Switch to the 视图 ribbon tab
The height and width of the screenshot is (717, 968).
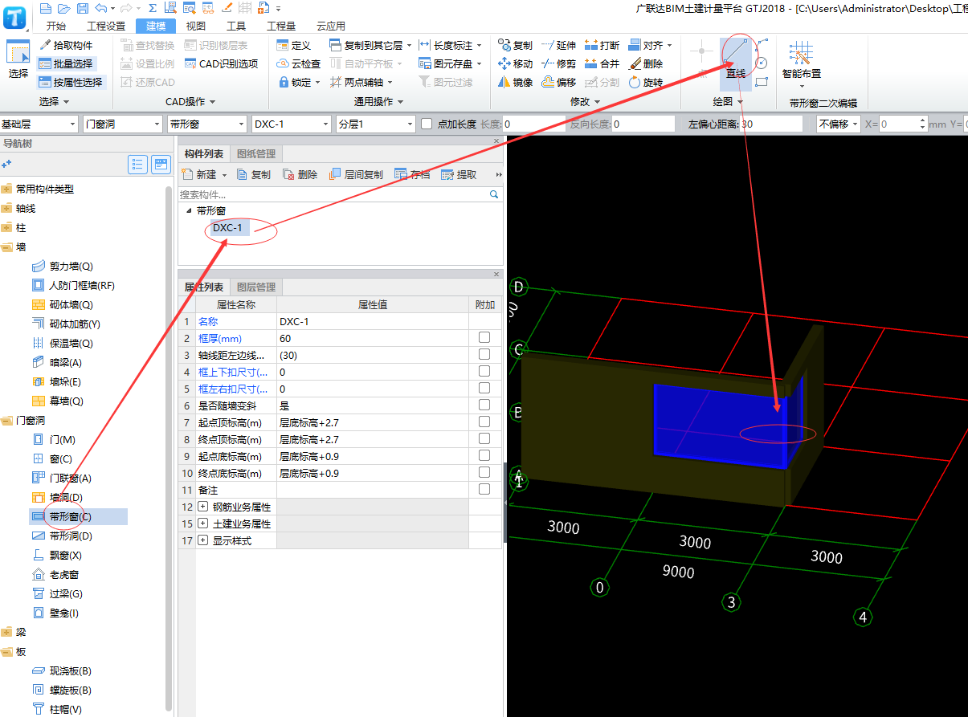click(196, 26)
